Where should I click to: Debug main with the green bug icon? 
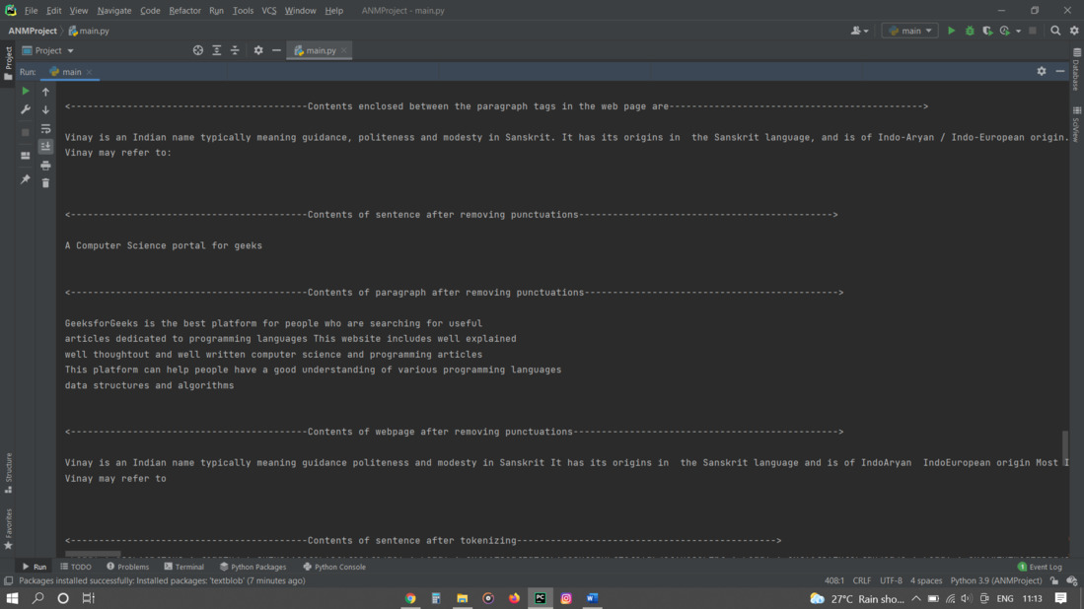(970, 31)
